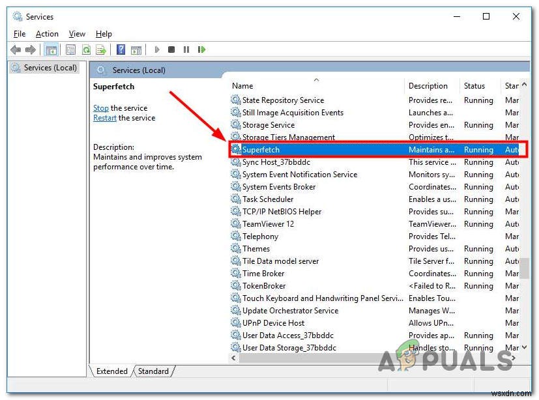The image size is (539, 400).
Task: Click the gear icon beside TokenBroker
Action: click(x=236, y=285)
